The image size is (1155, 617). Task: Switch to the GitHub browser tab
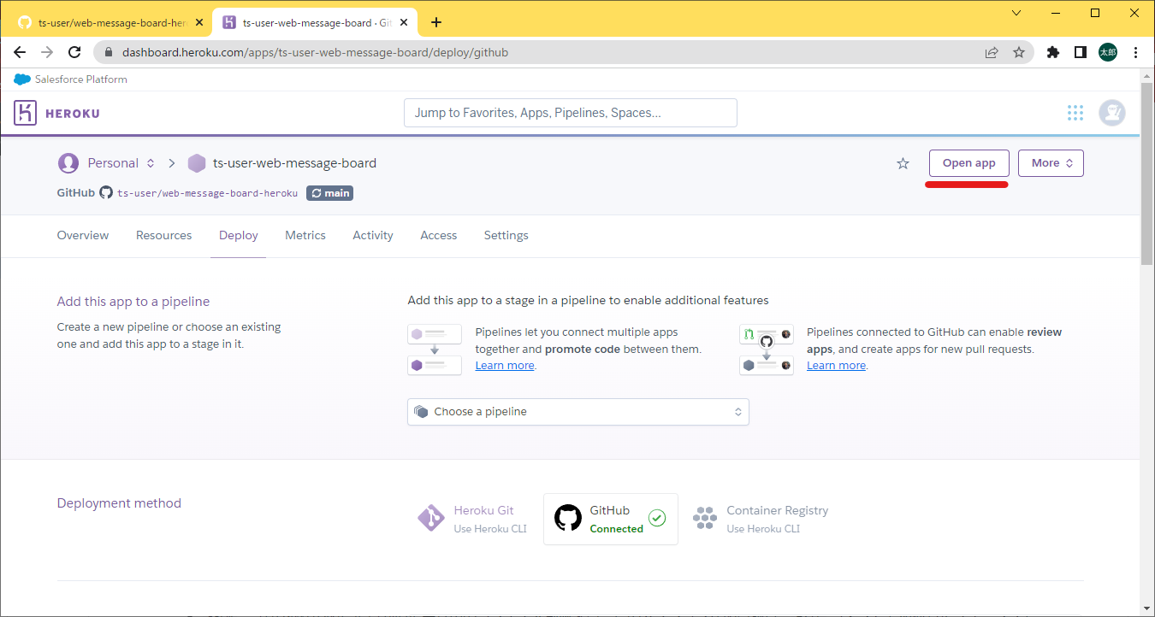109,23
